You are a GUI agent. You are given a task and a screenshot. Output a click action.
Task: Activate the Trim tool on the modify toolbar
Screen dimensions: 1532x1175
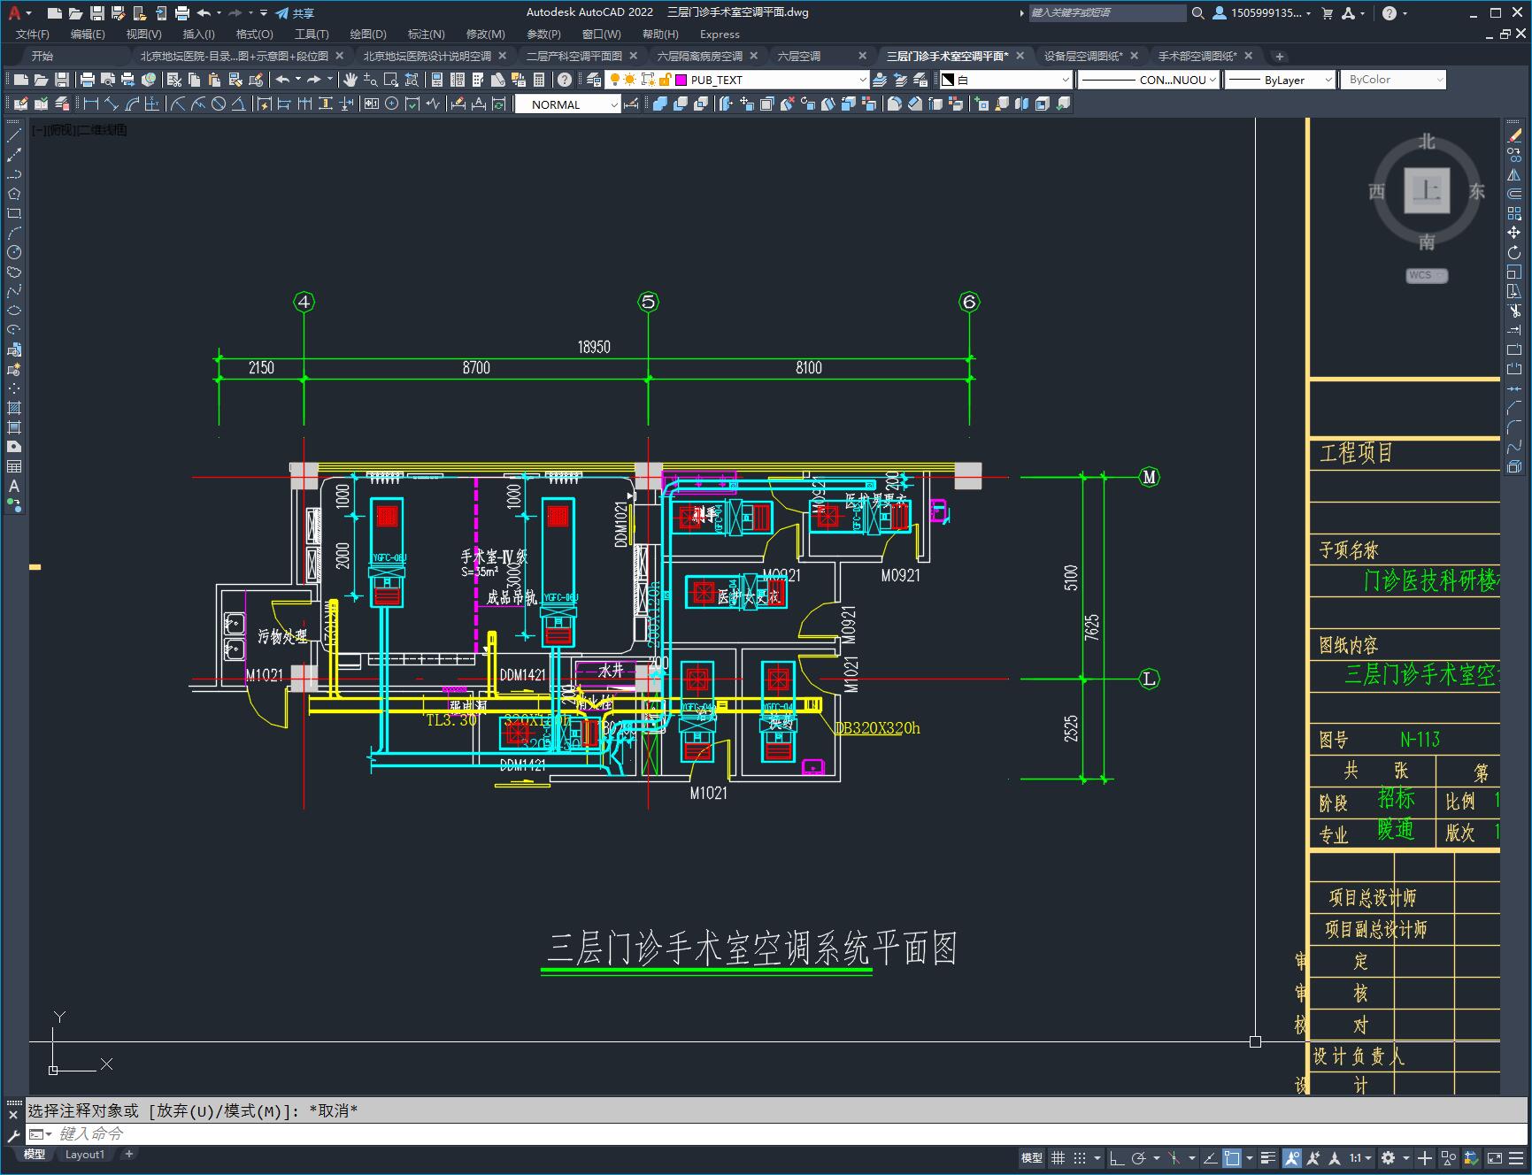(x=1514, y=311)
